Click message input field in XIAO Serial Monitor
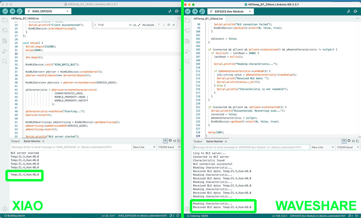The width and height of the screenshot is (361, 218). (70, 147)
